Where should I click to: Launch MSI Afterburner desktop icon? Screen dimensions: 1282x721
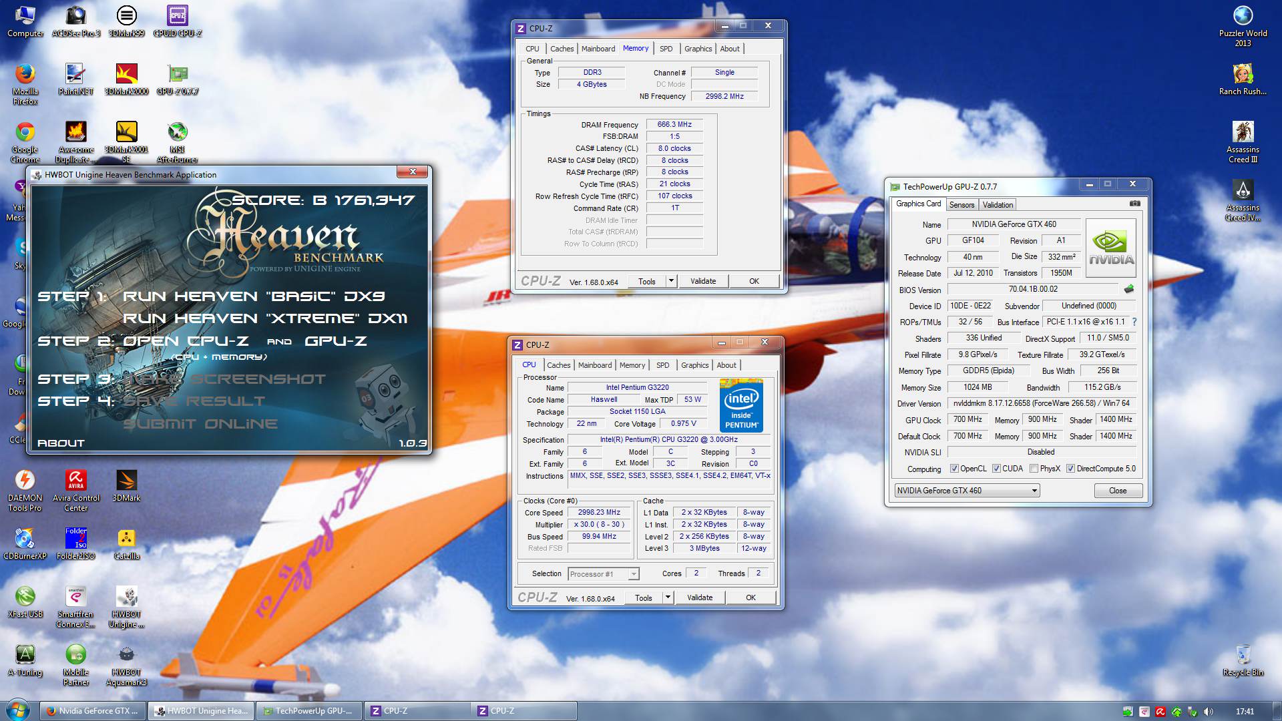(177, 142)
